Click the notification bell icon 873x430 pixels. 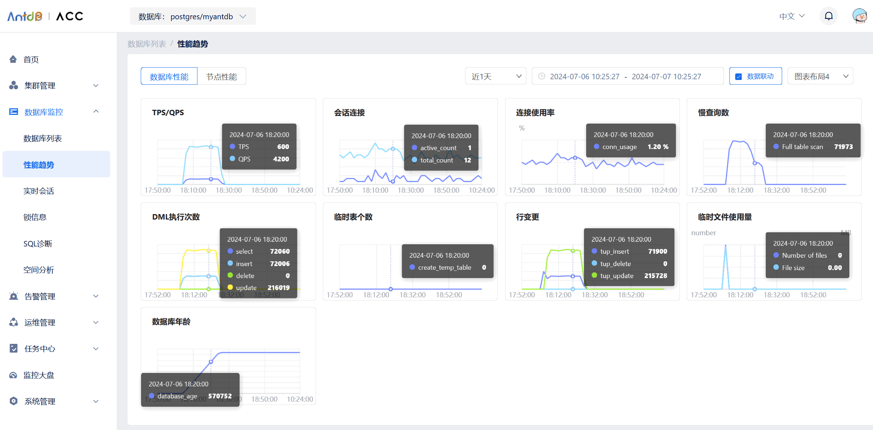tap(828, 16)
